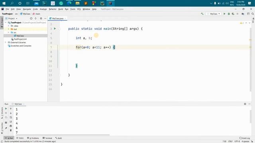Open the TODO tool window
The image size is (255, 143).
pos(20,138)
